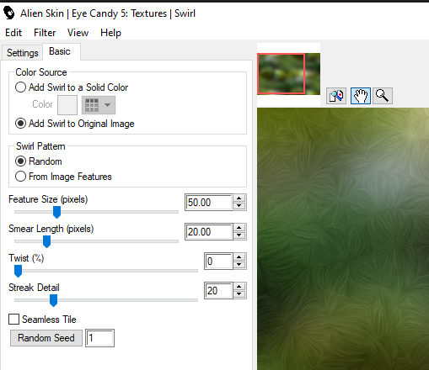Click the Feature Size up arrow
Image resolution: width=429 pixels, height=370 pixels.
click(x=239, y=198)
